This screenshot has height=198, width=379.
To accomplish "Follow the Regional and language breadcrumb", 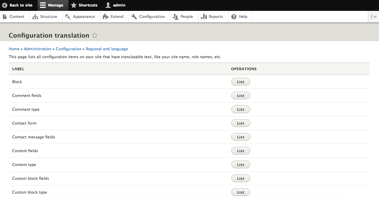I will [107, 49].
